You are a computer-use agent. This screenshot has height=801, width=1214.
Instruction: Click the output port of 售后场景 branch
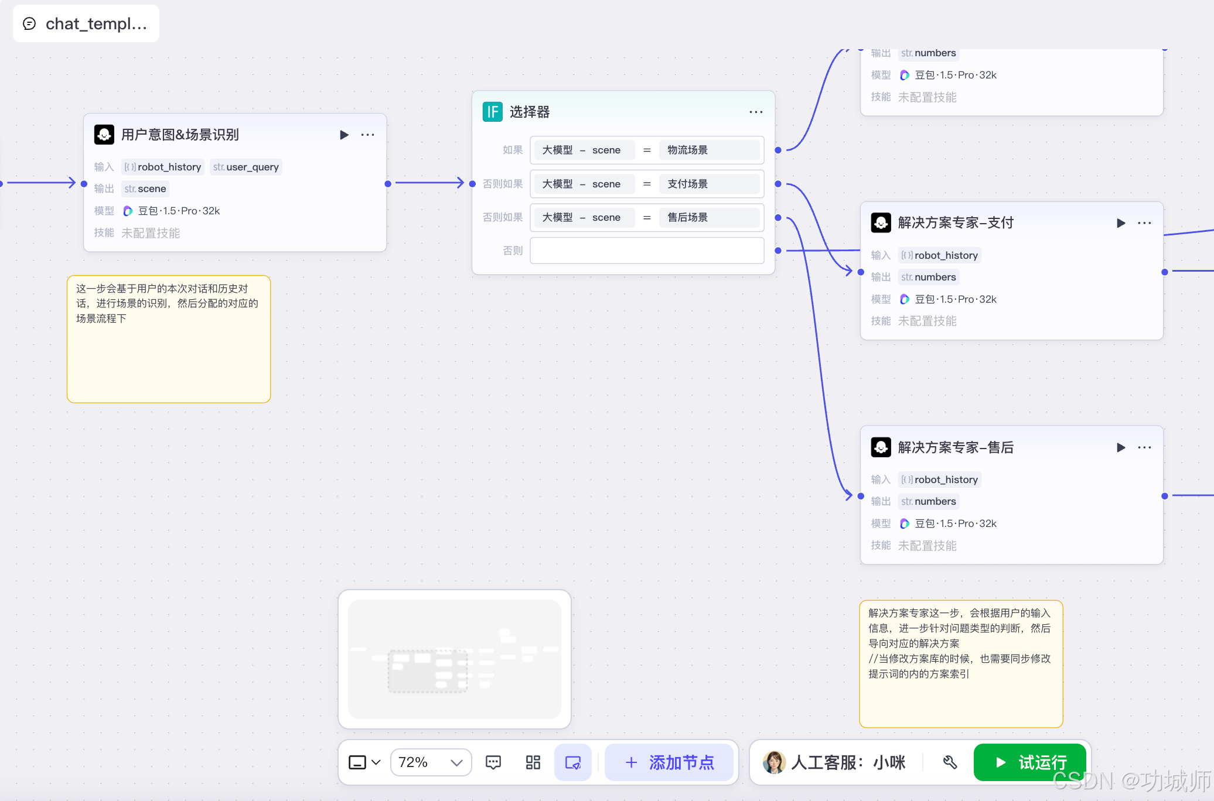pyautogui.click(x=778, y=218)
